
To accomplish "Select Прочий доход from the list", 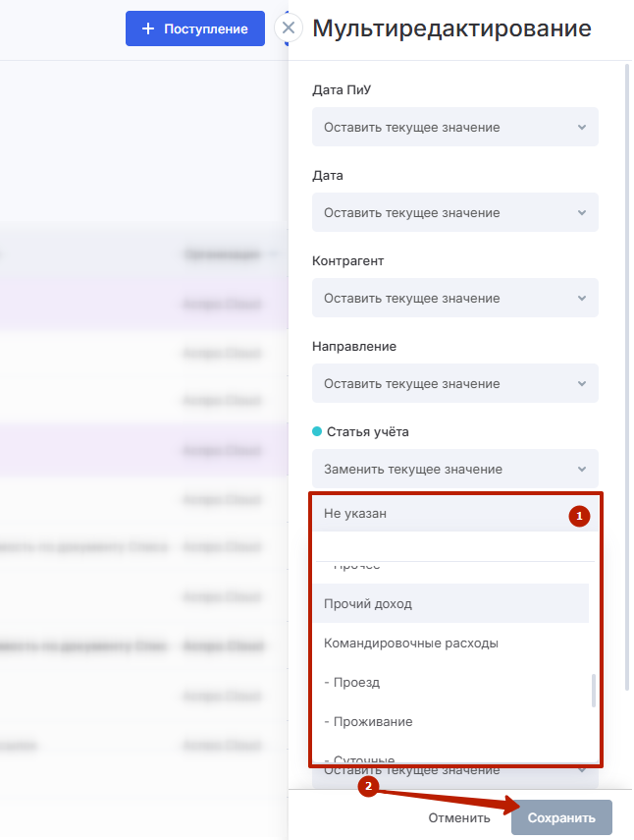I will [451, 604].
